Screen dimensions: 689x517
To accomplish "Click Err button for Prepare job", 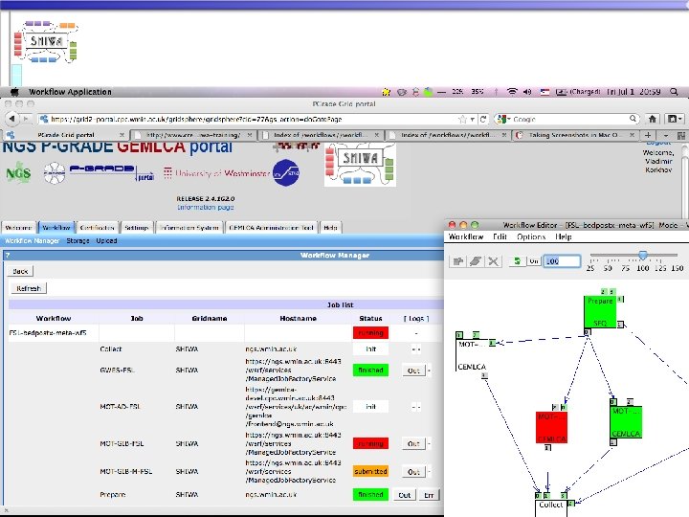I will [429, 495].
